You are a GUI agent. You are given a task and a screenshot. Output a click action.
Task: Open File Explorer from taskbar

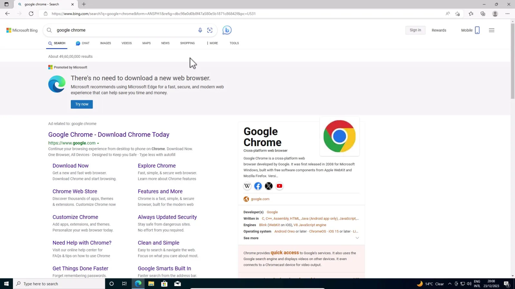click(151, 284)
